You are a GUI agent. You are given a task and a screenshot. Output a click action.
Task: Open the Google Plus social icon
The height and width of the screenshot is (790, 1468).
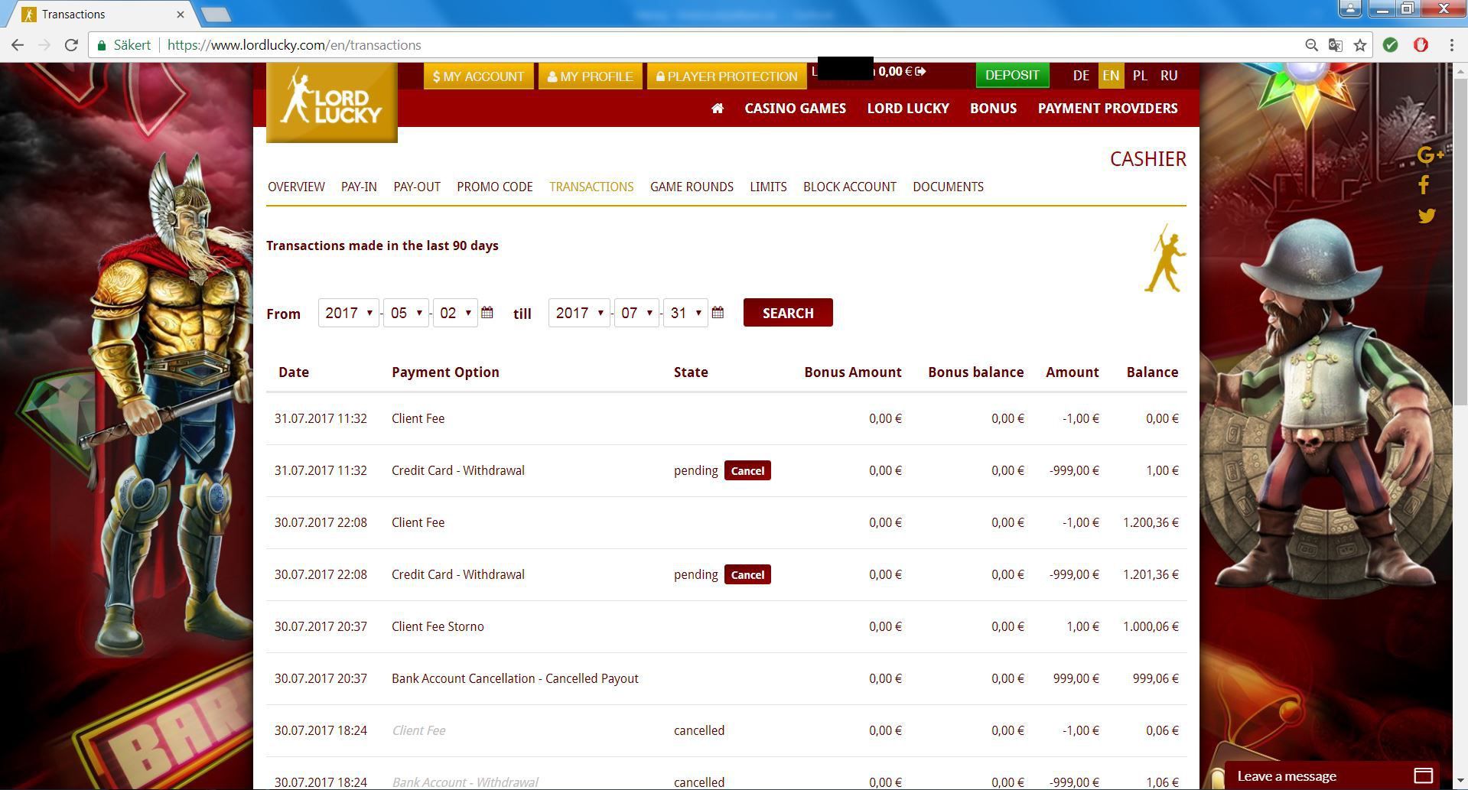(1429, 155)
